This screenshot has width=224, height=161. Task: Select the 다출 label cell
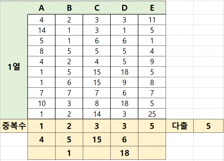pos(180,126)
